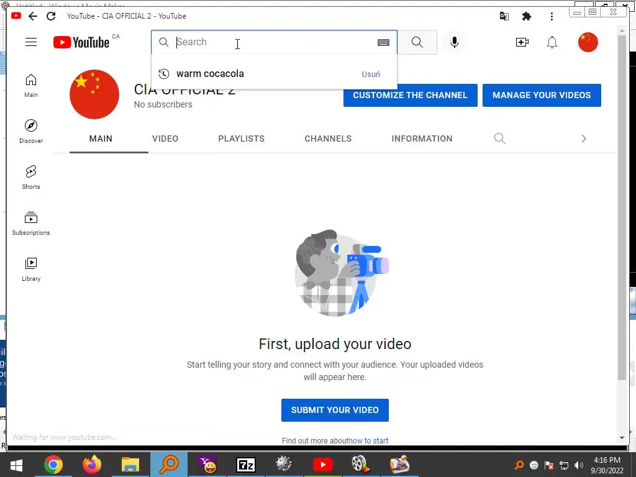Open the notifications bell
636x477 pixels.
point(552,42)
